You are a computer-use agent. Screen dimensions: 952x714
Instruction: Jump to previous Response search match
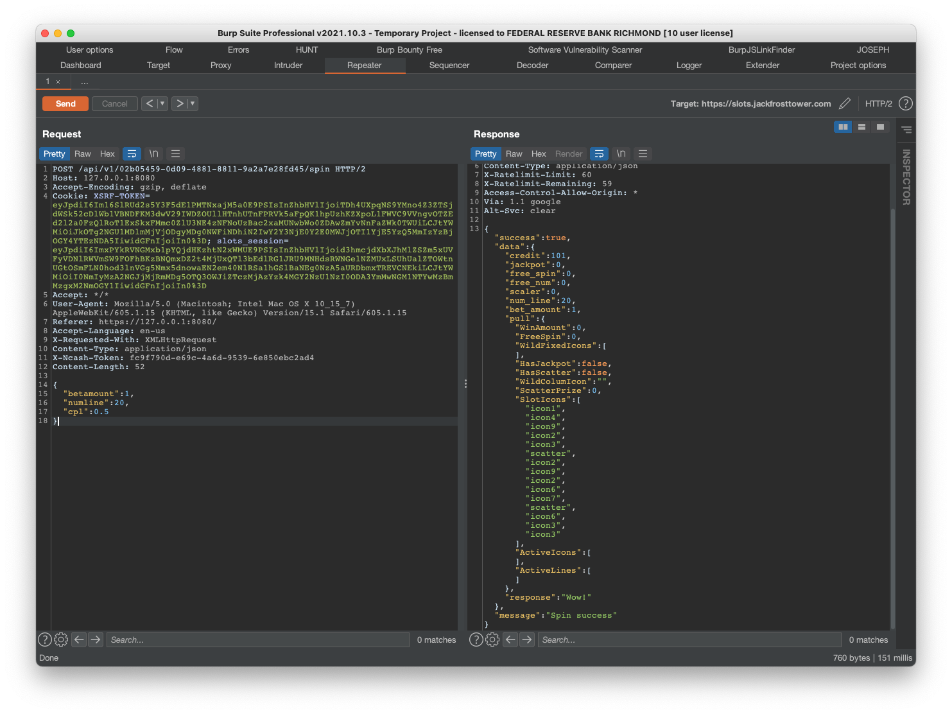(510, 640)
